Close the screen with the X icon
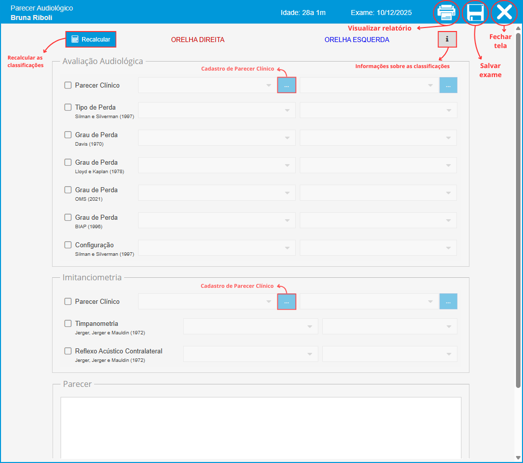 tap(503, 13)
